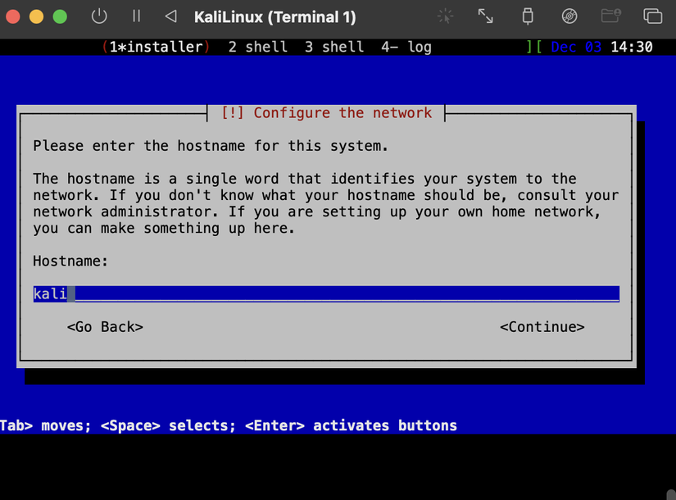The image size is (676, 500).
Task: Click the Tab moves help line
Action: [x=229, y=425]
